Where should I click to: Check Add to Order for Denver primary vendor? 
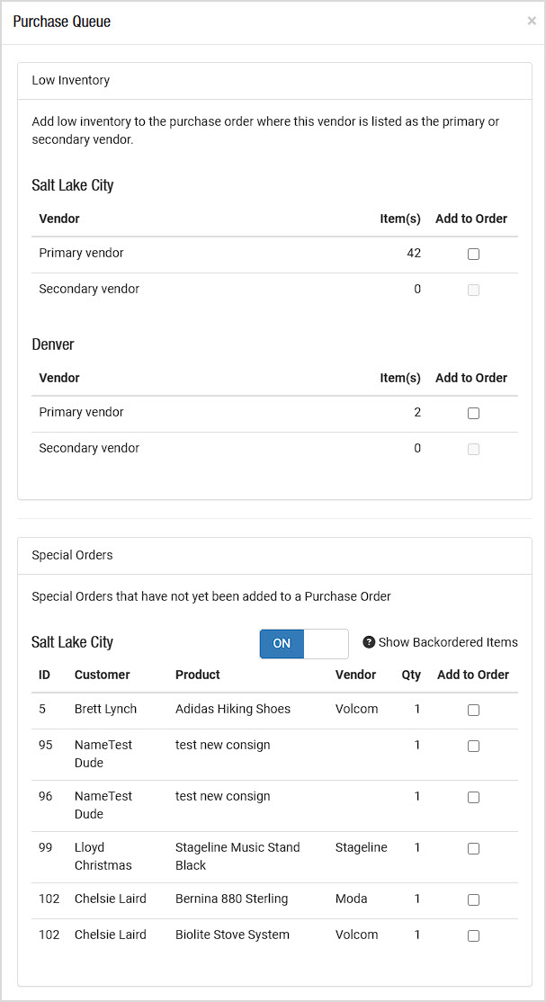[x=473, y=413]
